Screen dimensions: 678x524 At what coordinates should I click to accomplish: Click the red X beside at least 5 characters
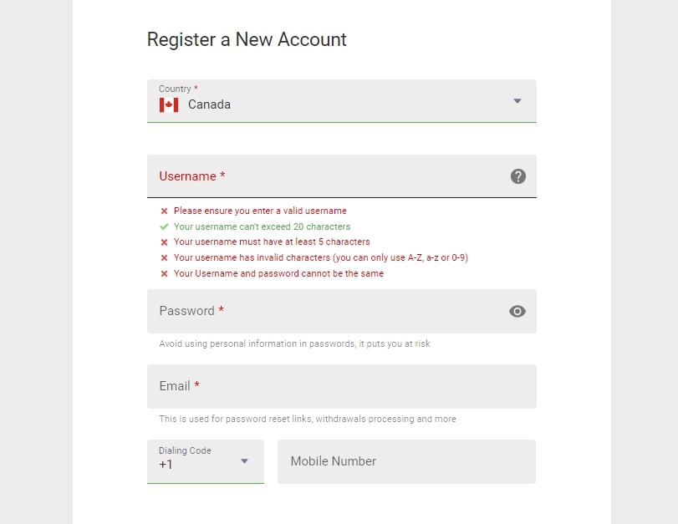pyautogui.click(x=165, y=242)
